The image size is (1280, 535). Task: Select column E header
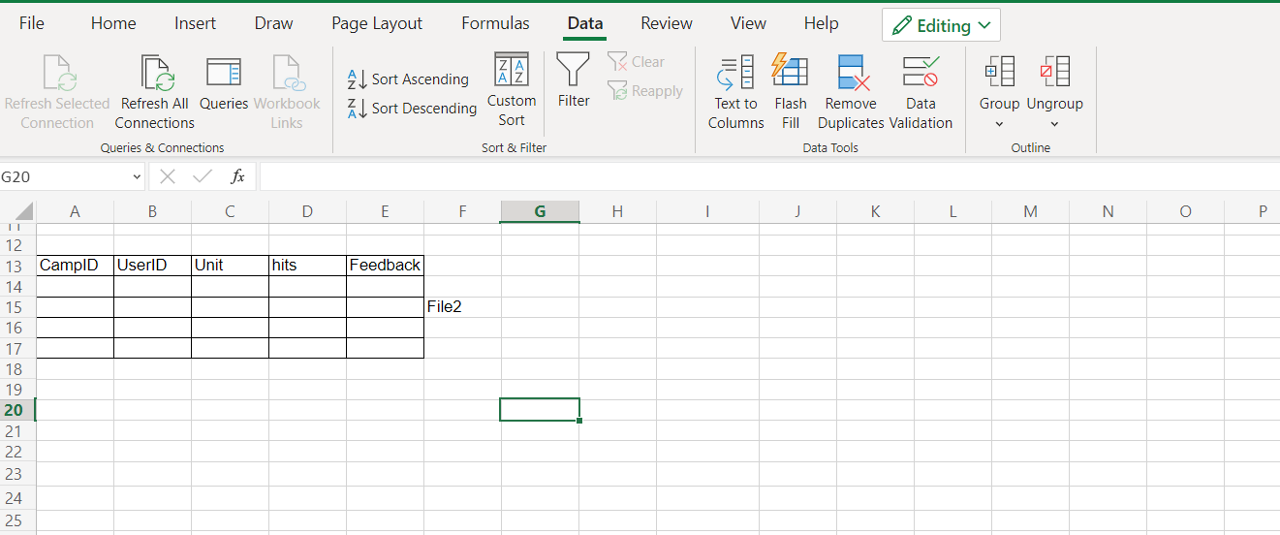[x=385, y=211]
